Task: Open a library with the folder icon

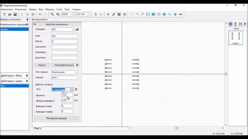Action: click(x=10, y=14)
